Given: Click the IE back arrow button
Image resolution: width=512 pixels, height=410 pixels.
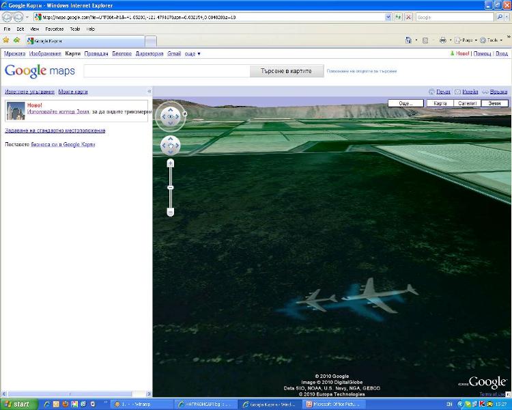Looking at the screenshot, I should click(x=8, y=17).
